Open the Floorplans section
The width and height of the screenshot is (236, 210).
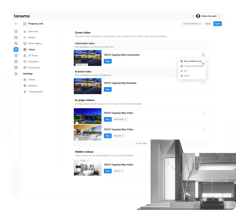(34, 61)
